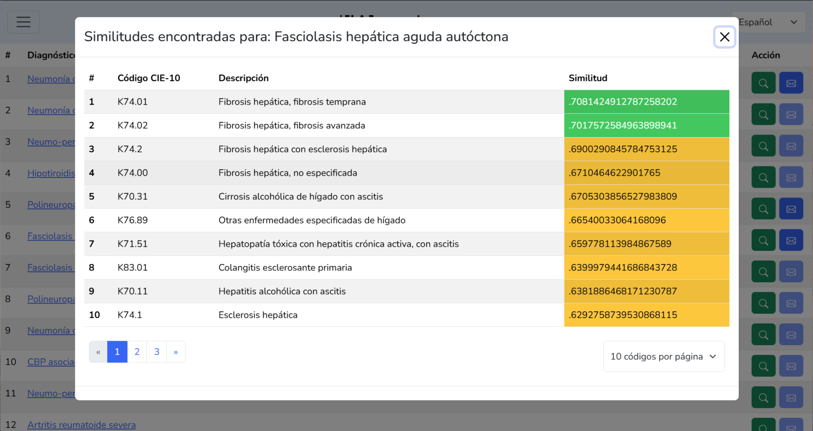The height and width of the screenshot is (431, 813).
Task: Click search icon in row 1
Action: pyautogui.click(x=763, y=83)
